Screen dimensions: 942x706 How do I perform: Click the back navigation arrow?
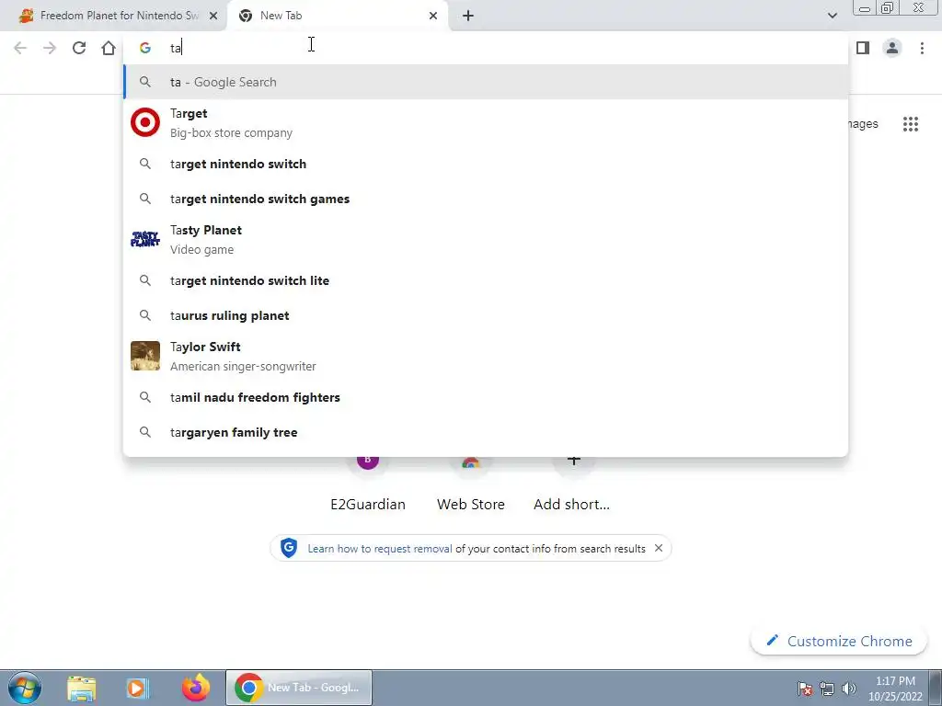tap(20, 48)
